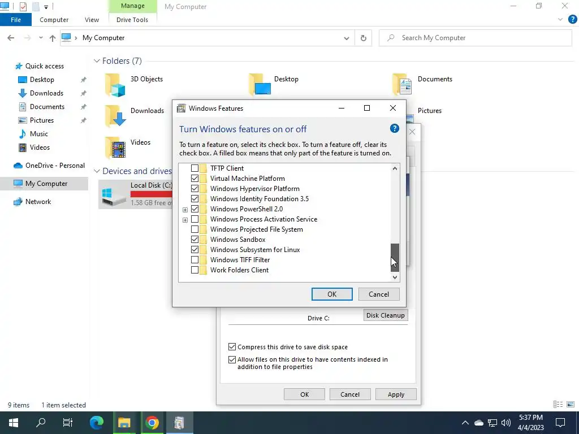The image size is (579, 434).
Task: Click OK in Windows Features dialog
Action: pos(332,294)
